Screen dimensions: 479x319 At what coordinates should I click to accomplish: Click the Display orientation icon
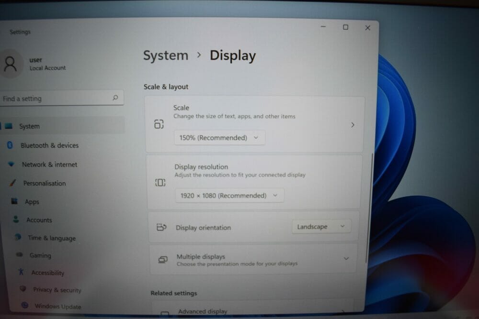[x=161, y=227]
